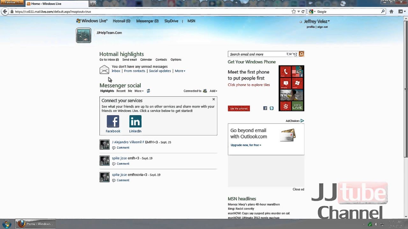Click the Windows Phone tiles image
The width and height of the screenshot is (408, 229).
click(x=291, y=88)
